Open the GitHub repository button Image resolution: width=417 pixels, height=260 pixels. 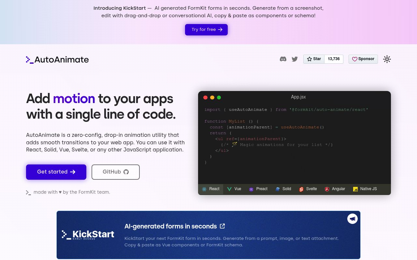116,172
